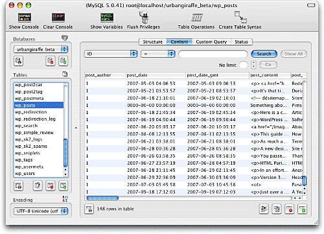Click the horizontal scrollbar under the table
324x234 pixels.
(x=102, y=198)
